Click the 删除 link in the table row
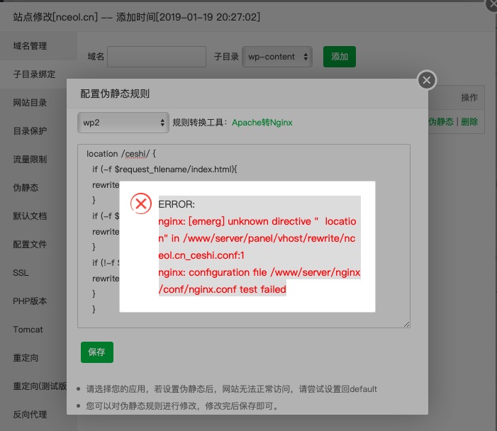The height and width of the screenshot is (431, 497). (x=469, y=122)
